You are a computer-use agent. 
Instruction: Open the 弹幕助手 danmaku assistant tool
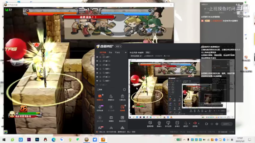tap(100, 98)
